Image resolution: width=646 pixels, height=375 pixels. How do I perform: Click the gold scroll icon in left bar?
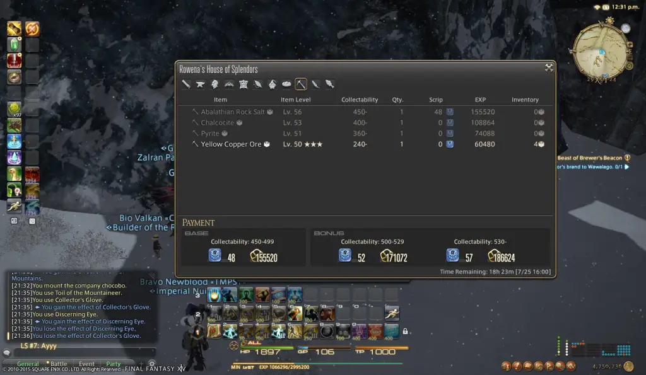coord(14,28)
